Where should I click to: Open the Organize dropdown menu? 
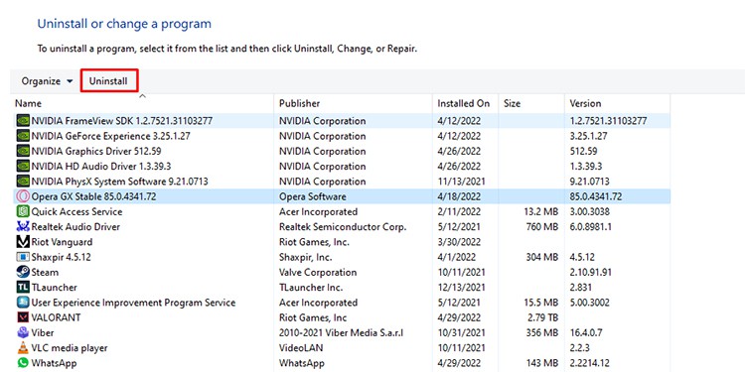[47, 81]
